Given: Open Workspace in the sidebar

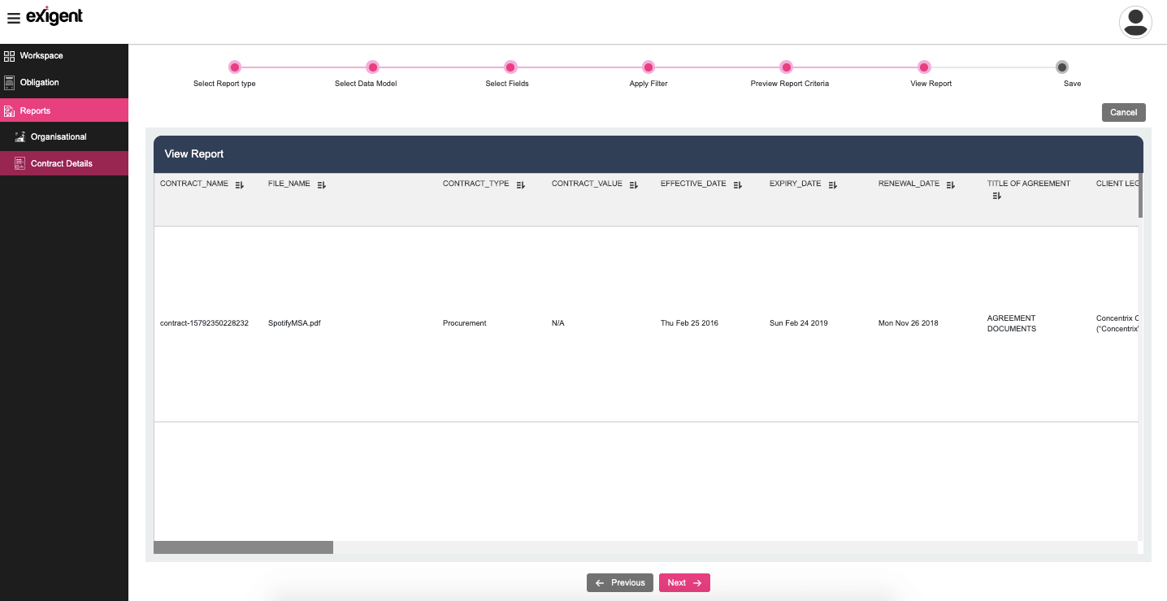Looking at the screenshot, I should [x=64, y=56].
